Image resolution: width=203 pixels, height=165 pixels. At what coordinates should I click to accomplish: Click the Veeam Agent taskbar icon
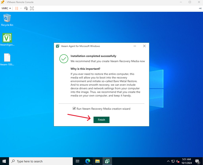tap(107, 161)
